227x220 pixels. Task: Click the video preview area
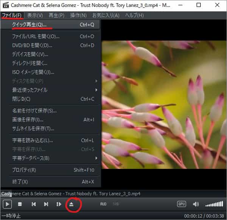click(164, 105)
